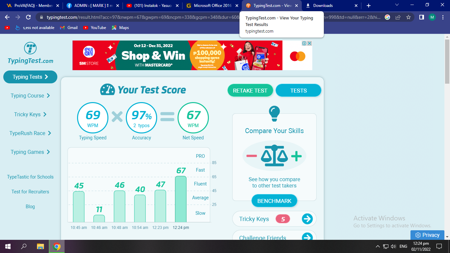Open the tab search dropdown chevron
This screenshot has height=253, width=450.
(x=397, y=5)
